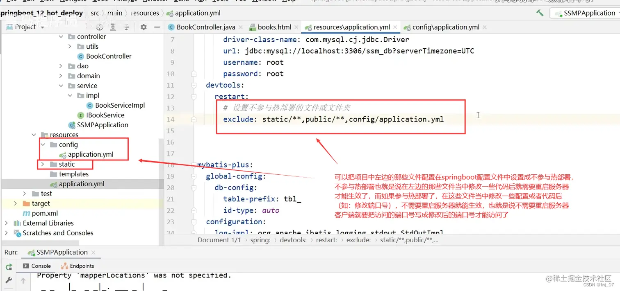620x291 pixels.
Task: Expand all nodes in Project panel
Action: coord(113,27)
